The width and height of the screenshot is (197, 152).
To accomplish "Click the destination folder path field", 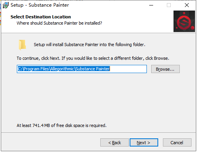I will [x=82, y=69].
